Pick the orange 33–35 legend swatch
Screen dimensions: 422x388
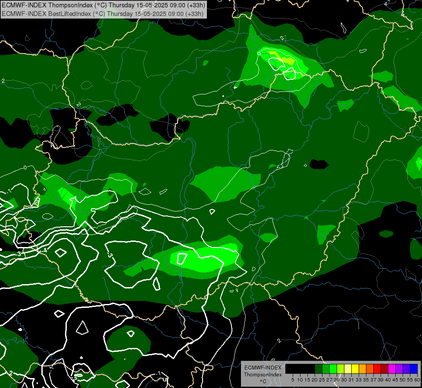pyautogui.click(x=363, y=369)
